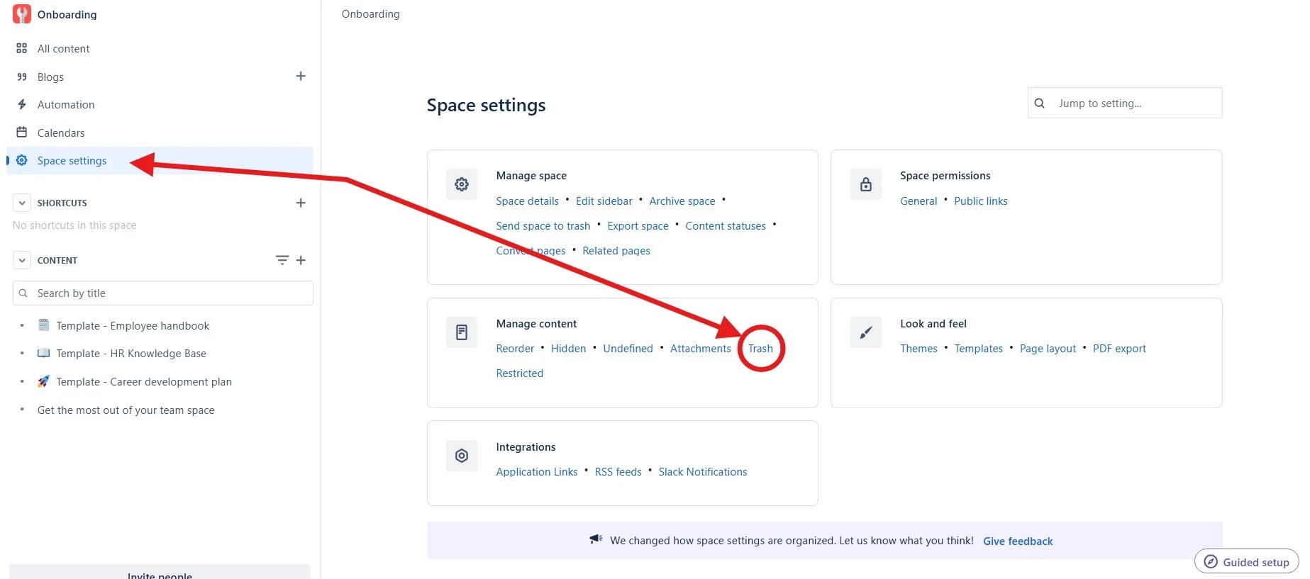Click the Guided setup compass icon
This screenshot has height=579, width=1310.
[x=1211, y=562]
